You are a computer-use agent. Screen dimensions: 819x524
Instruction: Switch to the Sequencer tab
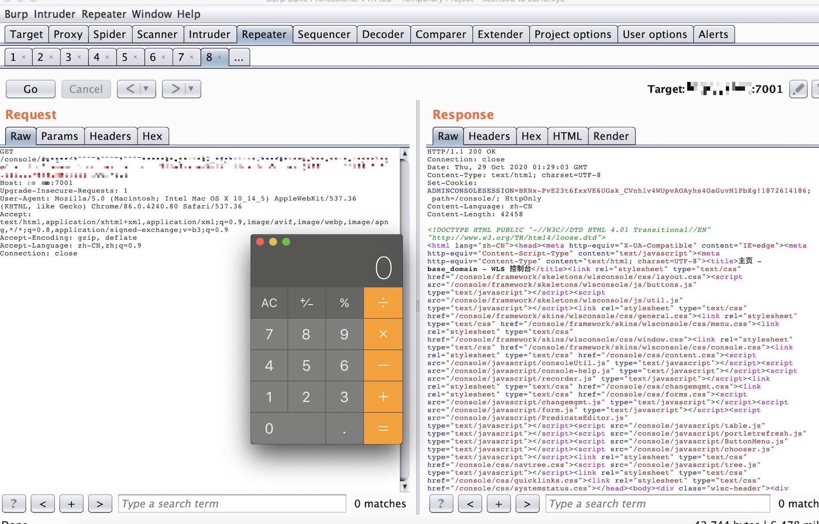[x=324, y=34]
